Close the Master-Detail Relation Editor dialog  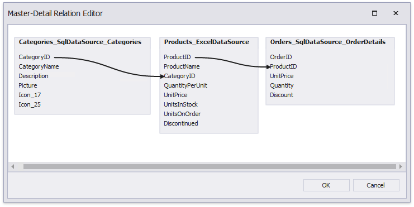(x=396, y=13)
